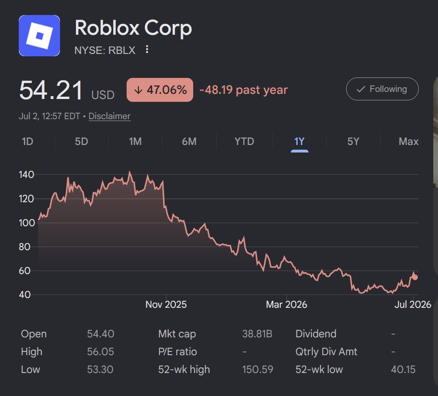Click the 'Qtrly Div Amt' label
Screen dimensions: 438x396
326,351
